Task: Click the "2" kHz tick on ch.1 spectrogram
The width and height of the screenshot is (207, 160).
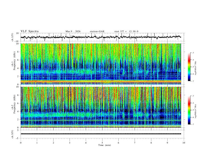Action: pyautogui.click(x=18, y=76)
